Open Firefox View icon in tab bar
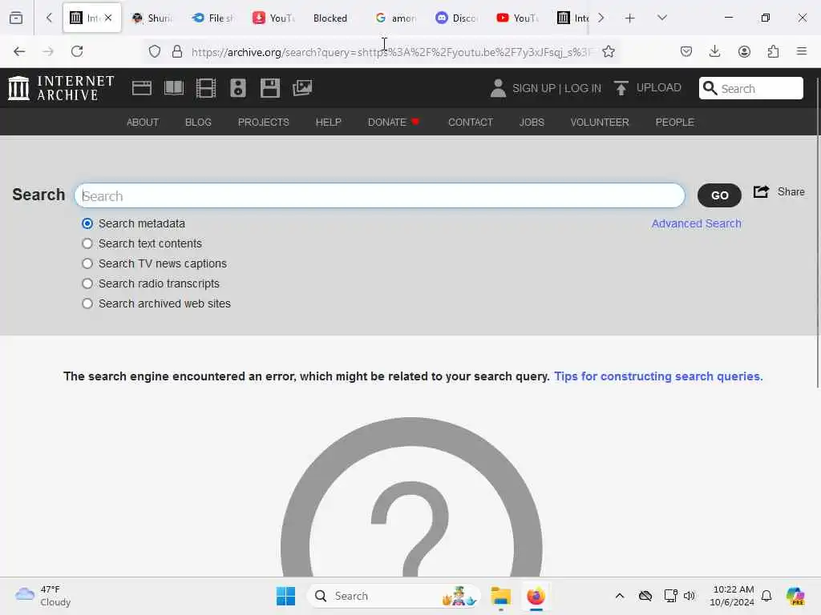The width and height of the screenshot is (821, 615). (16, 18)
